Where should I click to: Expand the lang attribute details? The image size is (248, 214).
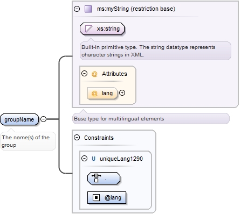122,93
